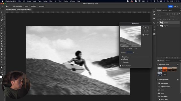The image size is (181, 101).
Task: Select the Hand tool in toolbar
Action: tap(2, 67)
